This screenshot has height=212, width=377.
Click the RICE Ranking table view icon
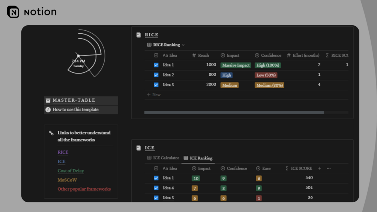click(149, 45)
